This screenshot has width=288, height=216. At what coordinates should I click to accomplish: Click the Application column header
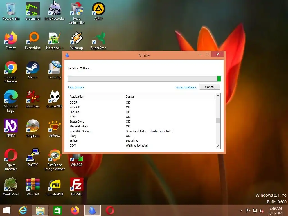pos(96,96)
